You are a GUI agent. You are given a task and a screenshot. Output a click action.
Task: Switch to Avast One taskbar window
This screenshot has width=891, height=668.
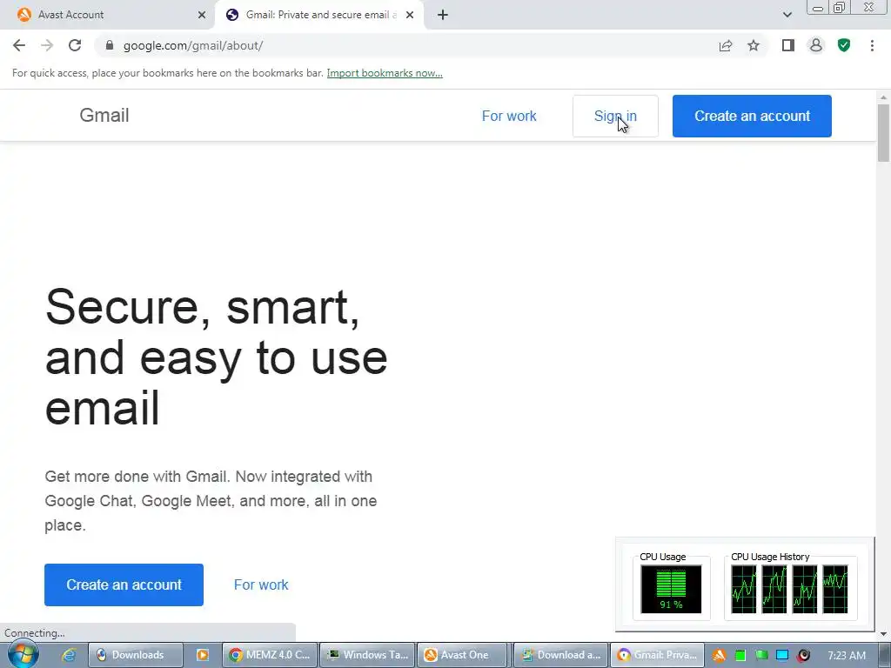[462, 655]
